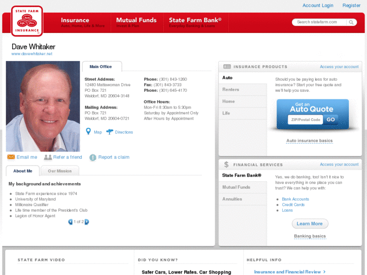Open the Insurance menu
The height and width of the screenshot is (275, 367).
[83, 23]
